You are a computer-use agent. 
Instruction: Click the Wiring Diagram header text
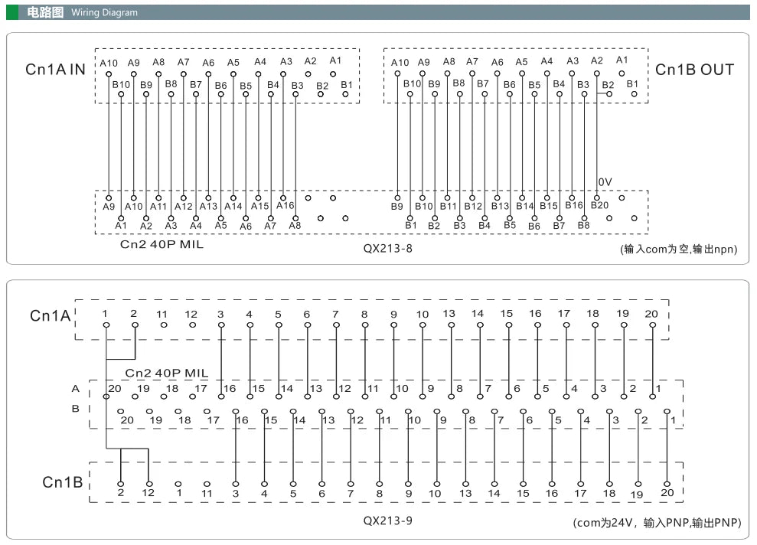[x=104, y=12]
